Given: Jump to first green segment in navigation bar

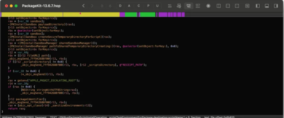Looking at the screenshot, I should pyautogui.click(x=131, y=15).
